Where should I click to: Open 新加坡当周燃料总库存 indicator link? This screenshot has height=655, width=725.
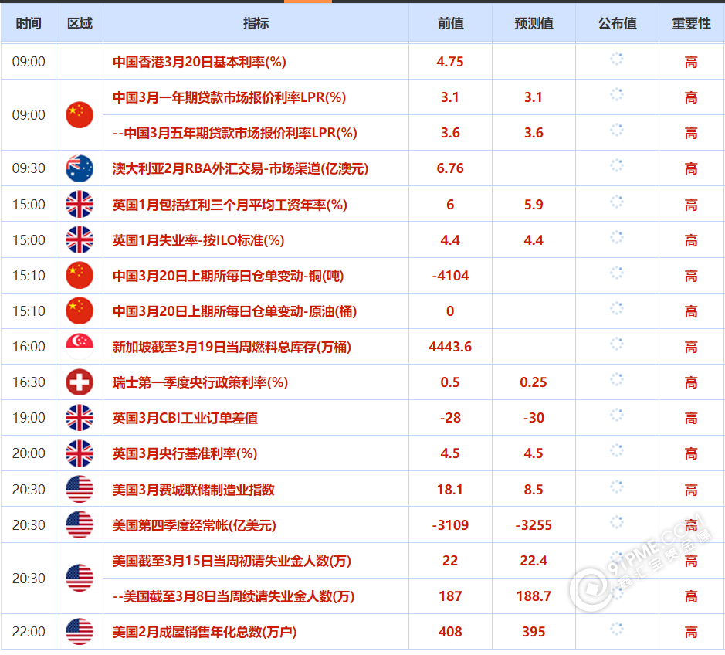pos(232,347)
